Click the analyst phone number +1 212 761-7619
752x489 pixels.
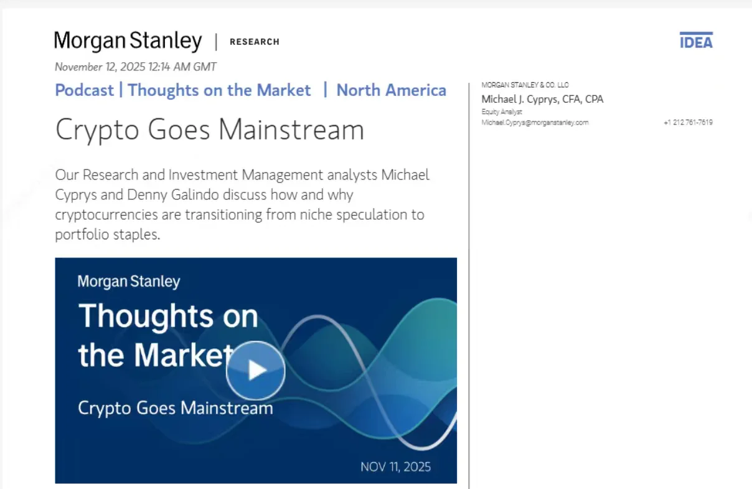point(688,123)
